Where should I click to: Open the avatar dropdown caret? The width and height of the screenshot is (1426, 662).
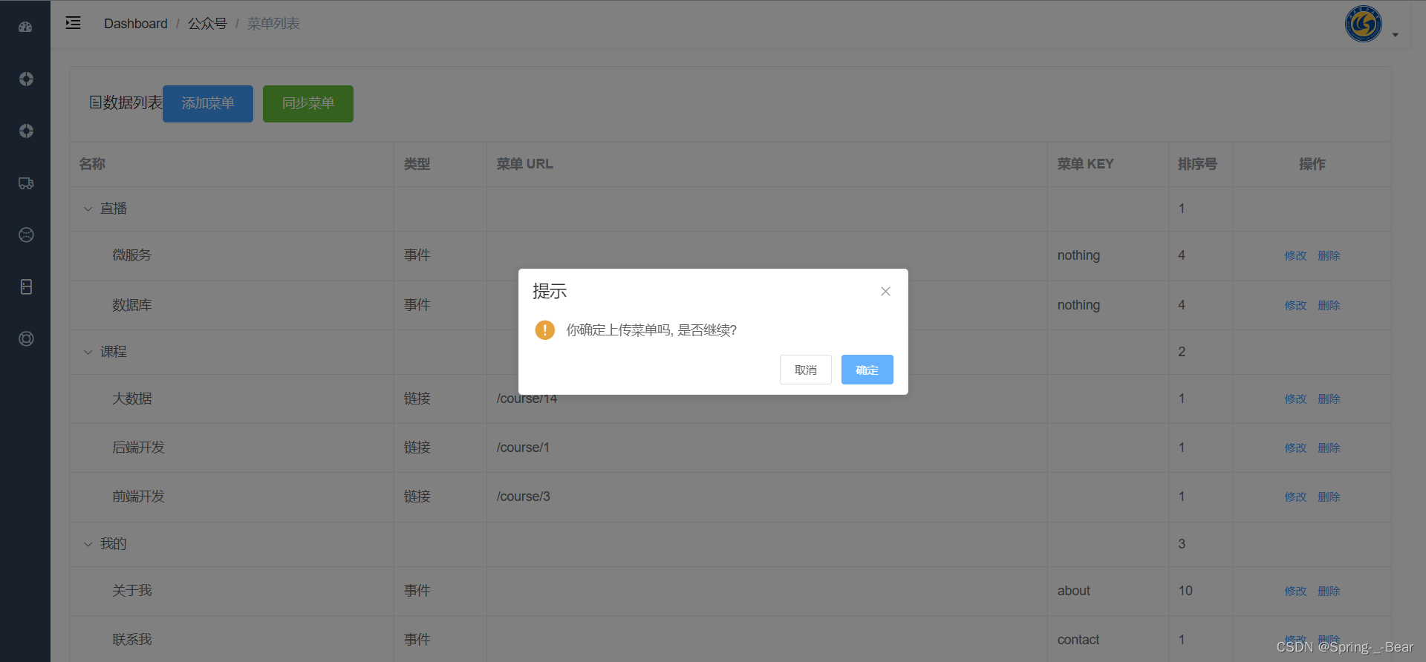[x=1396, y=35]
